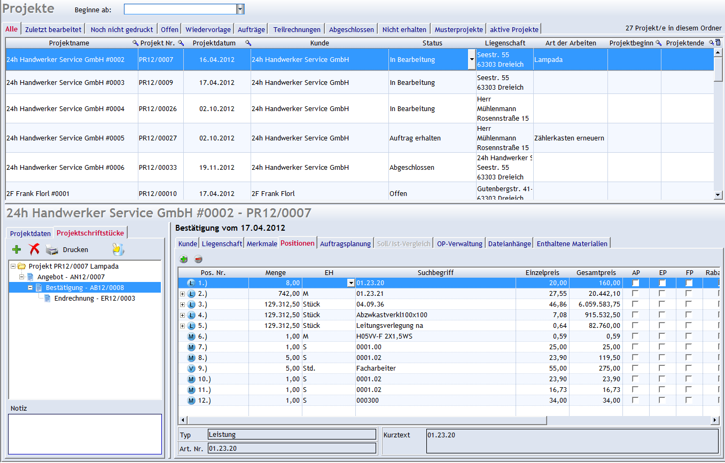Viewport: 725px width, 463px height.
Task: Open the Beginne ab dropdown
Action: tap(240, 9)
